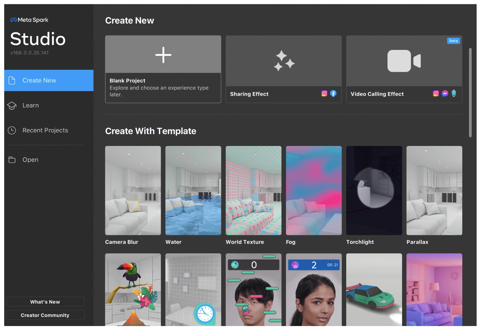Click the Meta Spark infinity logo
This screenshot has height=333, width=485.
(14, 20)
